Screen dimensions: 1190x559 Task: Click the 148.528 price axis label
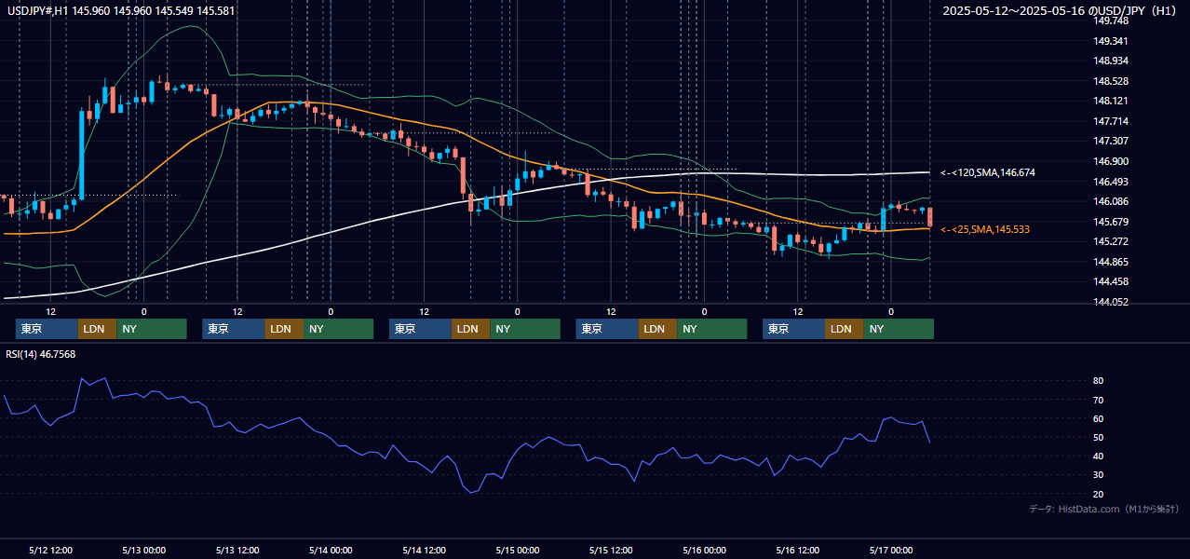pos(1111,81)
